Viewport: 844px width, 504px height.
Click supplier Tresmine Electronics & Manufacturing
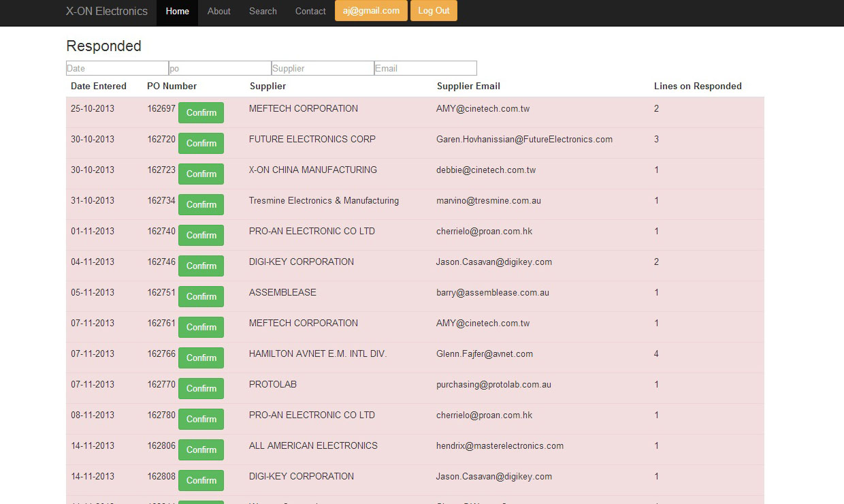(324, 200)
